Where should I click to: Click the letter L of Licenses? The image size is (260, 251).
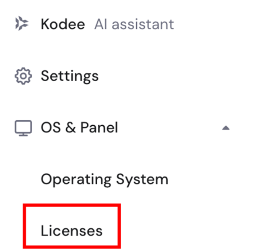tap(44, 230)
